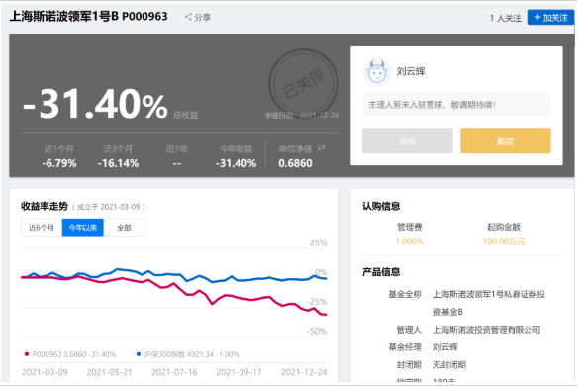Image resolution: width=577 pixels, height=388 pixels.
Task: Select the 今年以来 chart range tab
Action: click(x=83, y=228)
